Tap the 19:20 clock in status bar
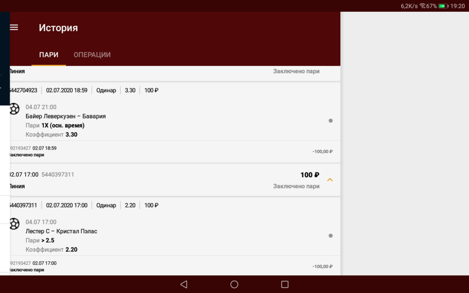Viewport: 469px width, 293px height. pos(458,6)
